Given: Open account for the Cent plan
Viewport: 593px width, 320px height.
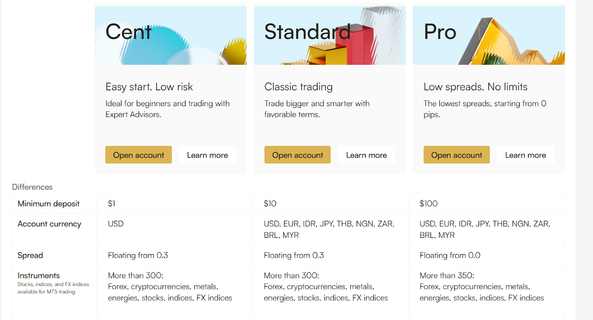Looking at the screenshot, I should [138, 155].
